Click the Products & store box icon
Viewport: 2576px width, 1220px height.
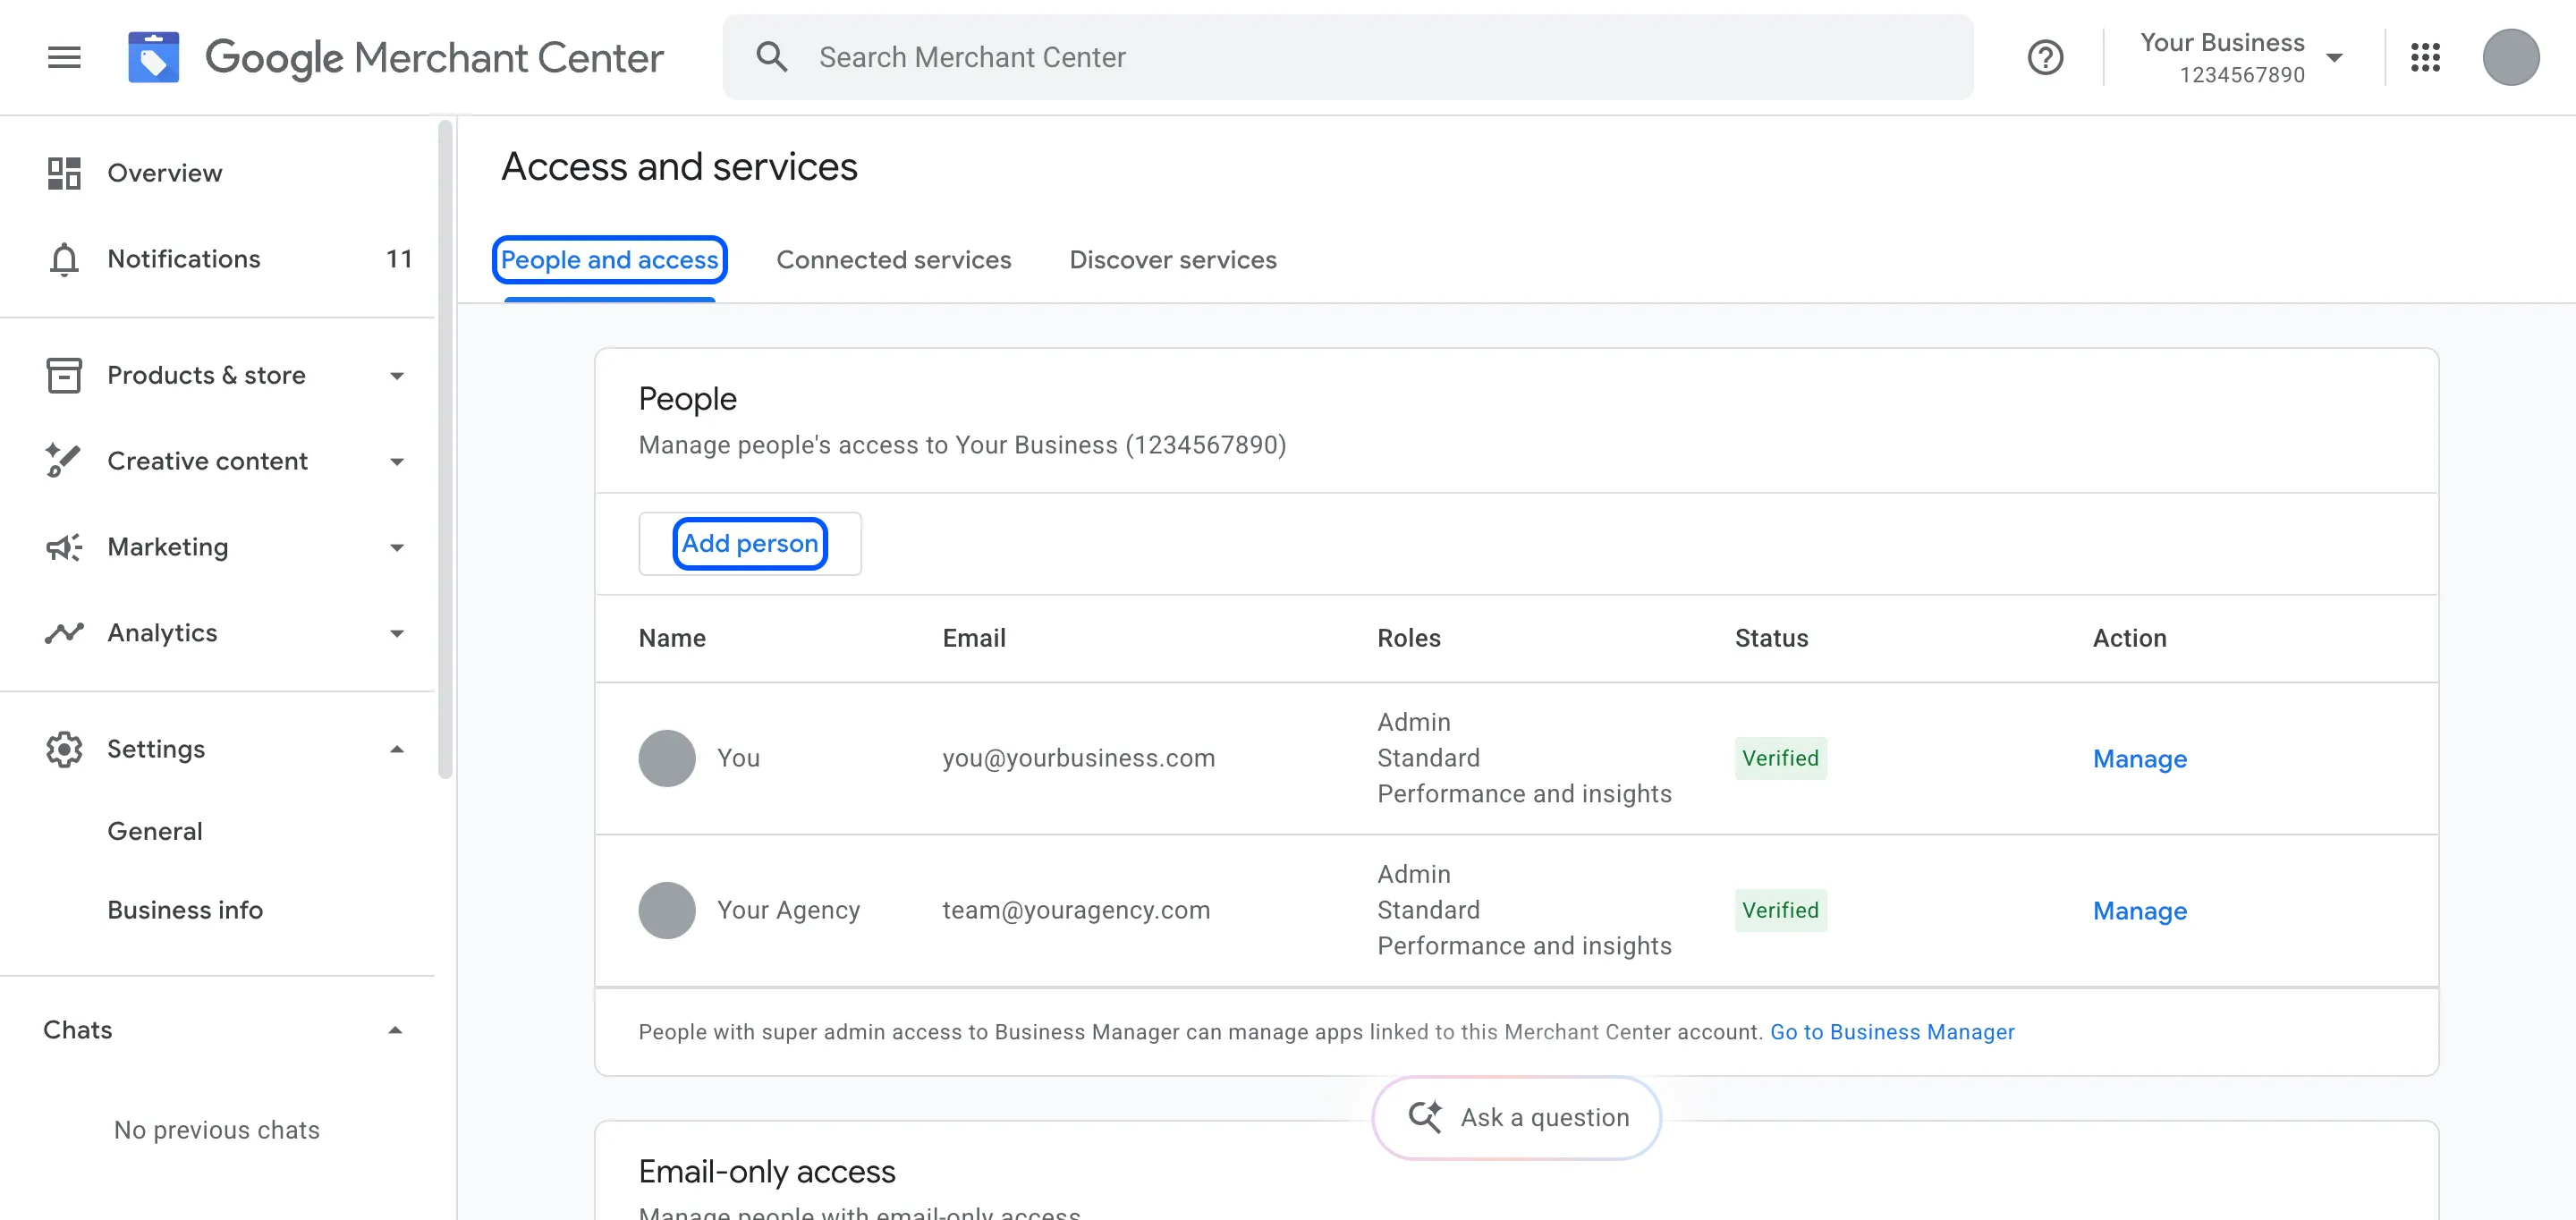point(64,375)
